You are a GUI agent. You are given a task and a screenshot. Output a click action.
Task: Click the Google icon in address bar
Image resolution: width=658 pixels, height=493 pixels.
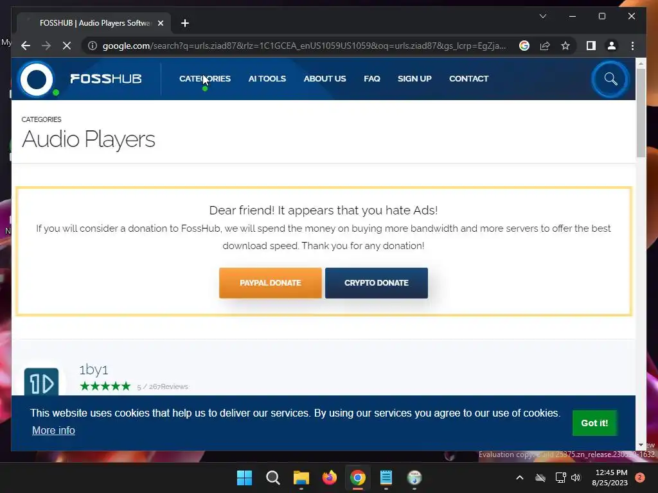524,46
